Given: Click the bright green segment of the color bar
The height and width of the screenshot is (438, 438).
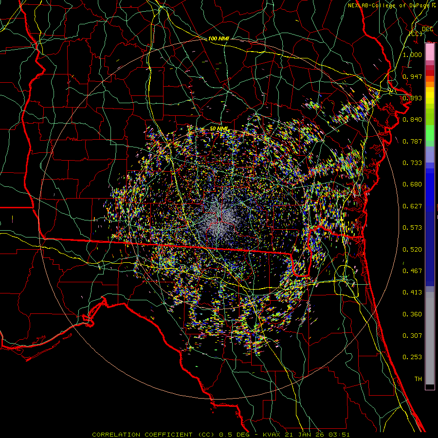Looking at the screenshot, I should tap(430, 133).
